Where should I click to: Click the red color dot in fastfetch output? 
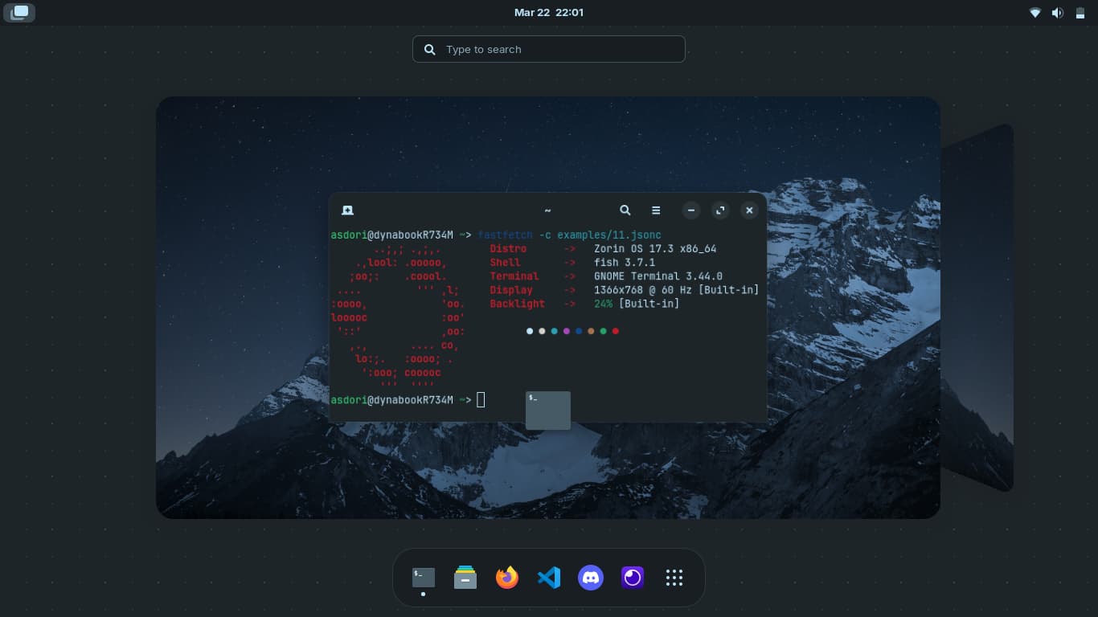[x=616, y=331]
